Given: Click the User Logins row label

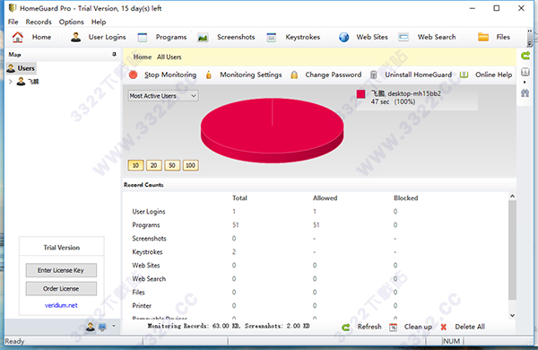Looking at the screenshot, I should (149, 212).
